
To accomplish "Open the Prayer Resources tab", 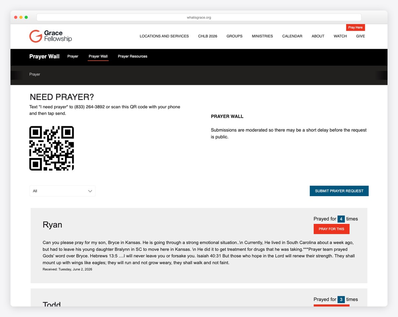I will 133,56.
